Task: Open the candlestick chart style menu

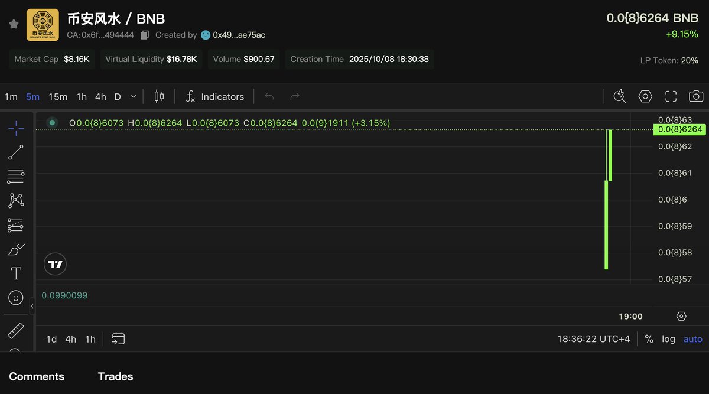Action: [159, 96]
